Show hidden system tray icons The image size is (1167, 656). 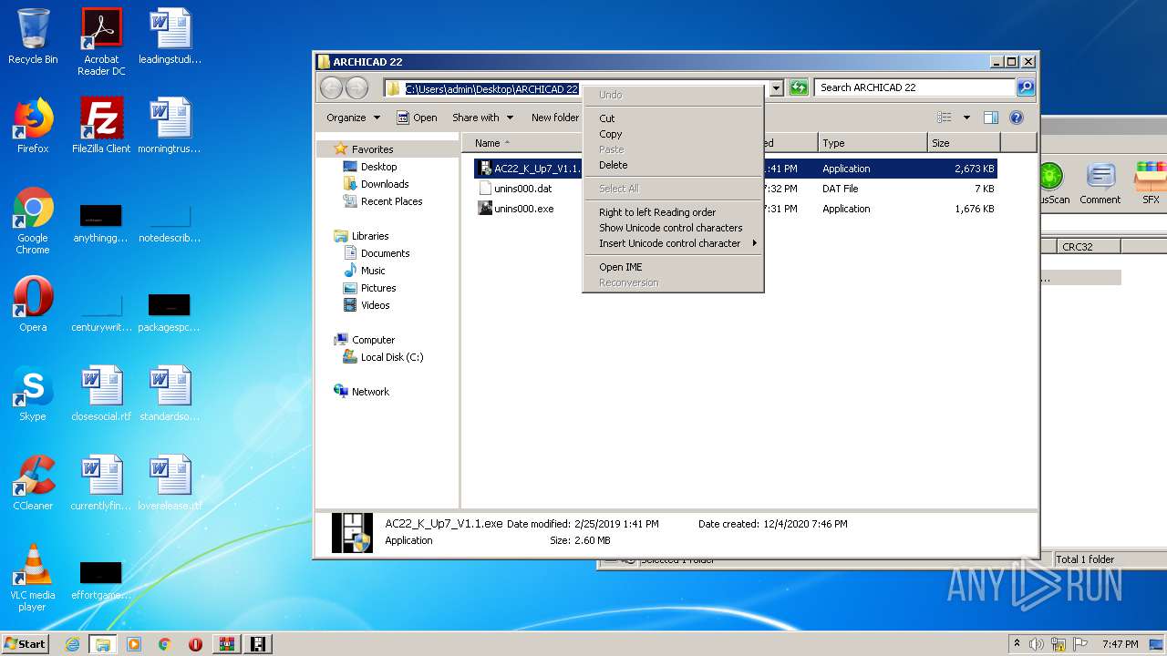click(x=1017, y=644)
